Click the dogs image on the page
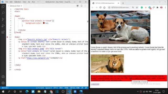This screenshot has height=94, width=168. coord(120,27)
